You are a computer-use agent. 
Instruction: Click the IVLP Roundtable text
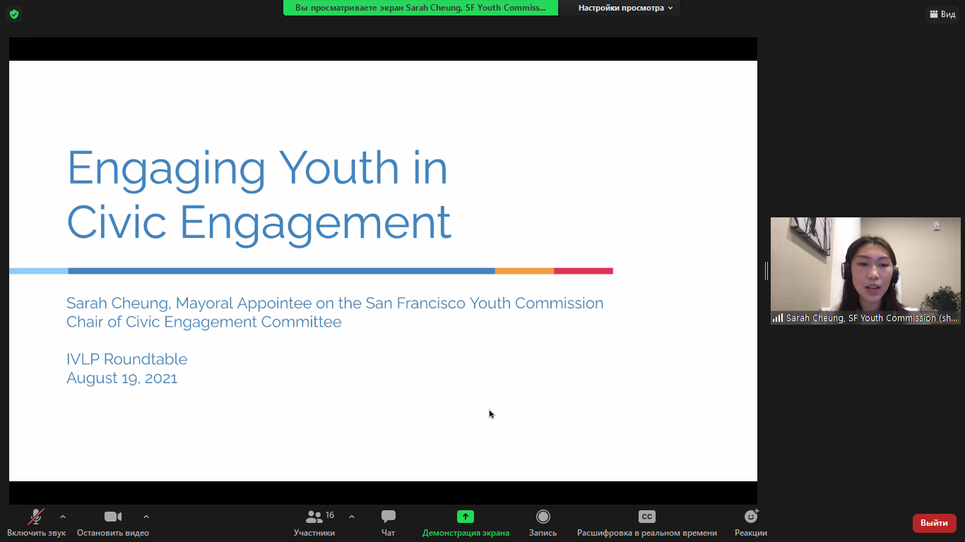click(126, 359)
